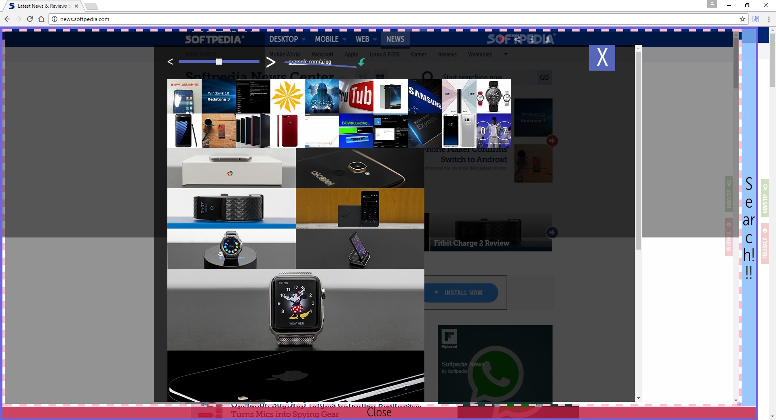The height and width of the screenshot is (420, 776).
Task: Click the browser forward arrow
Action: (18, 19)
